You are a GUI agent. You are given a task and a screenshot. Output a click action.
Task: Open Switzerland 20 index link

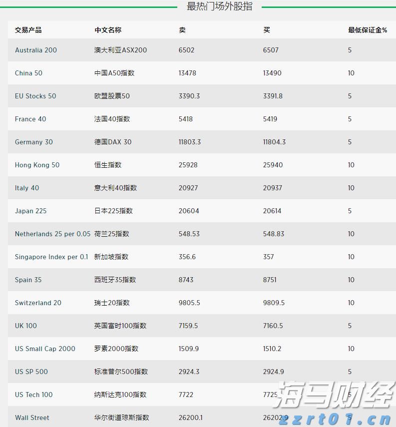38,303
